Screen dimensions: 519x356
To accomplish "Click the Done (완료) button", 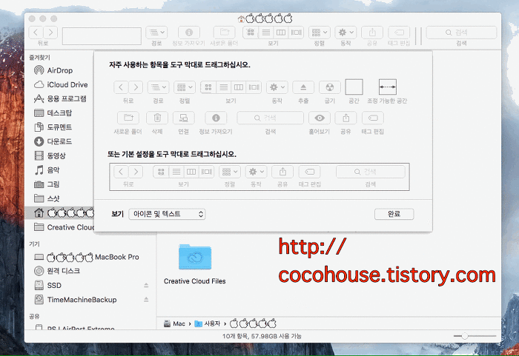I will pos(394,214).
